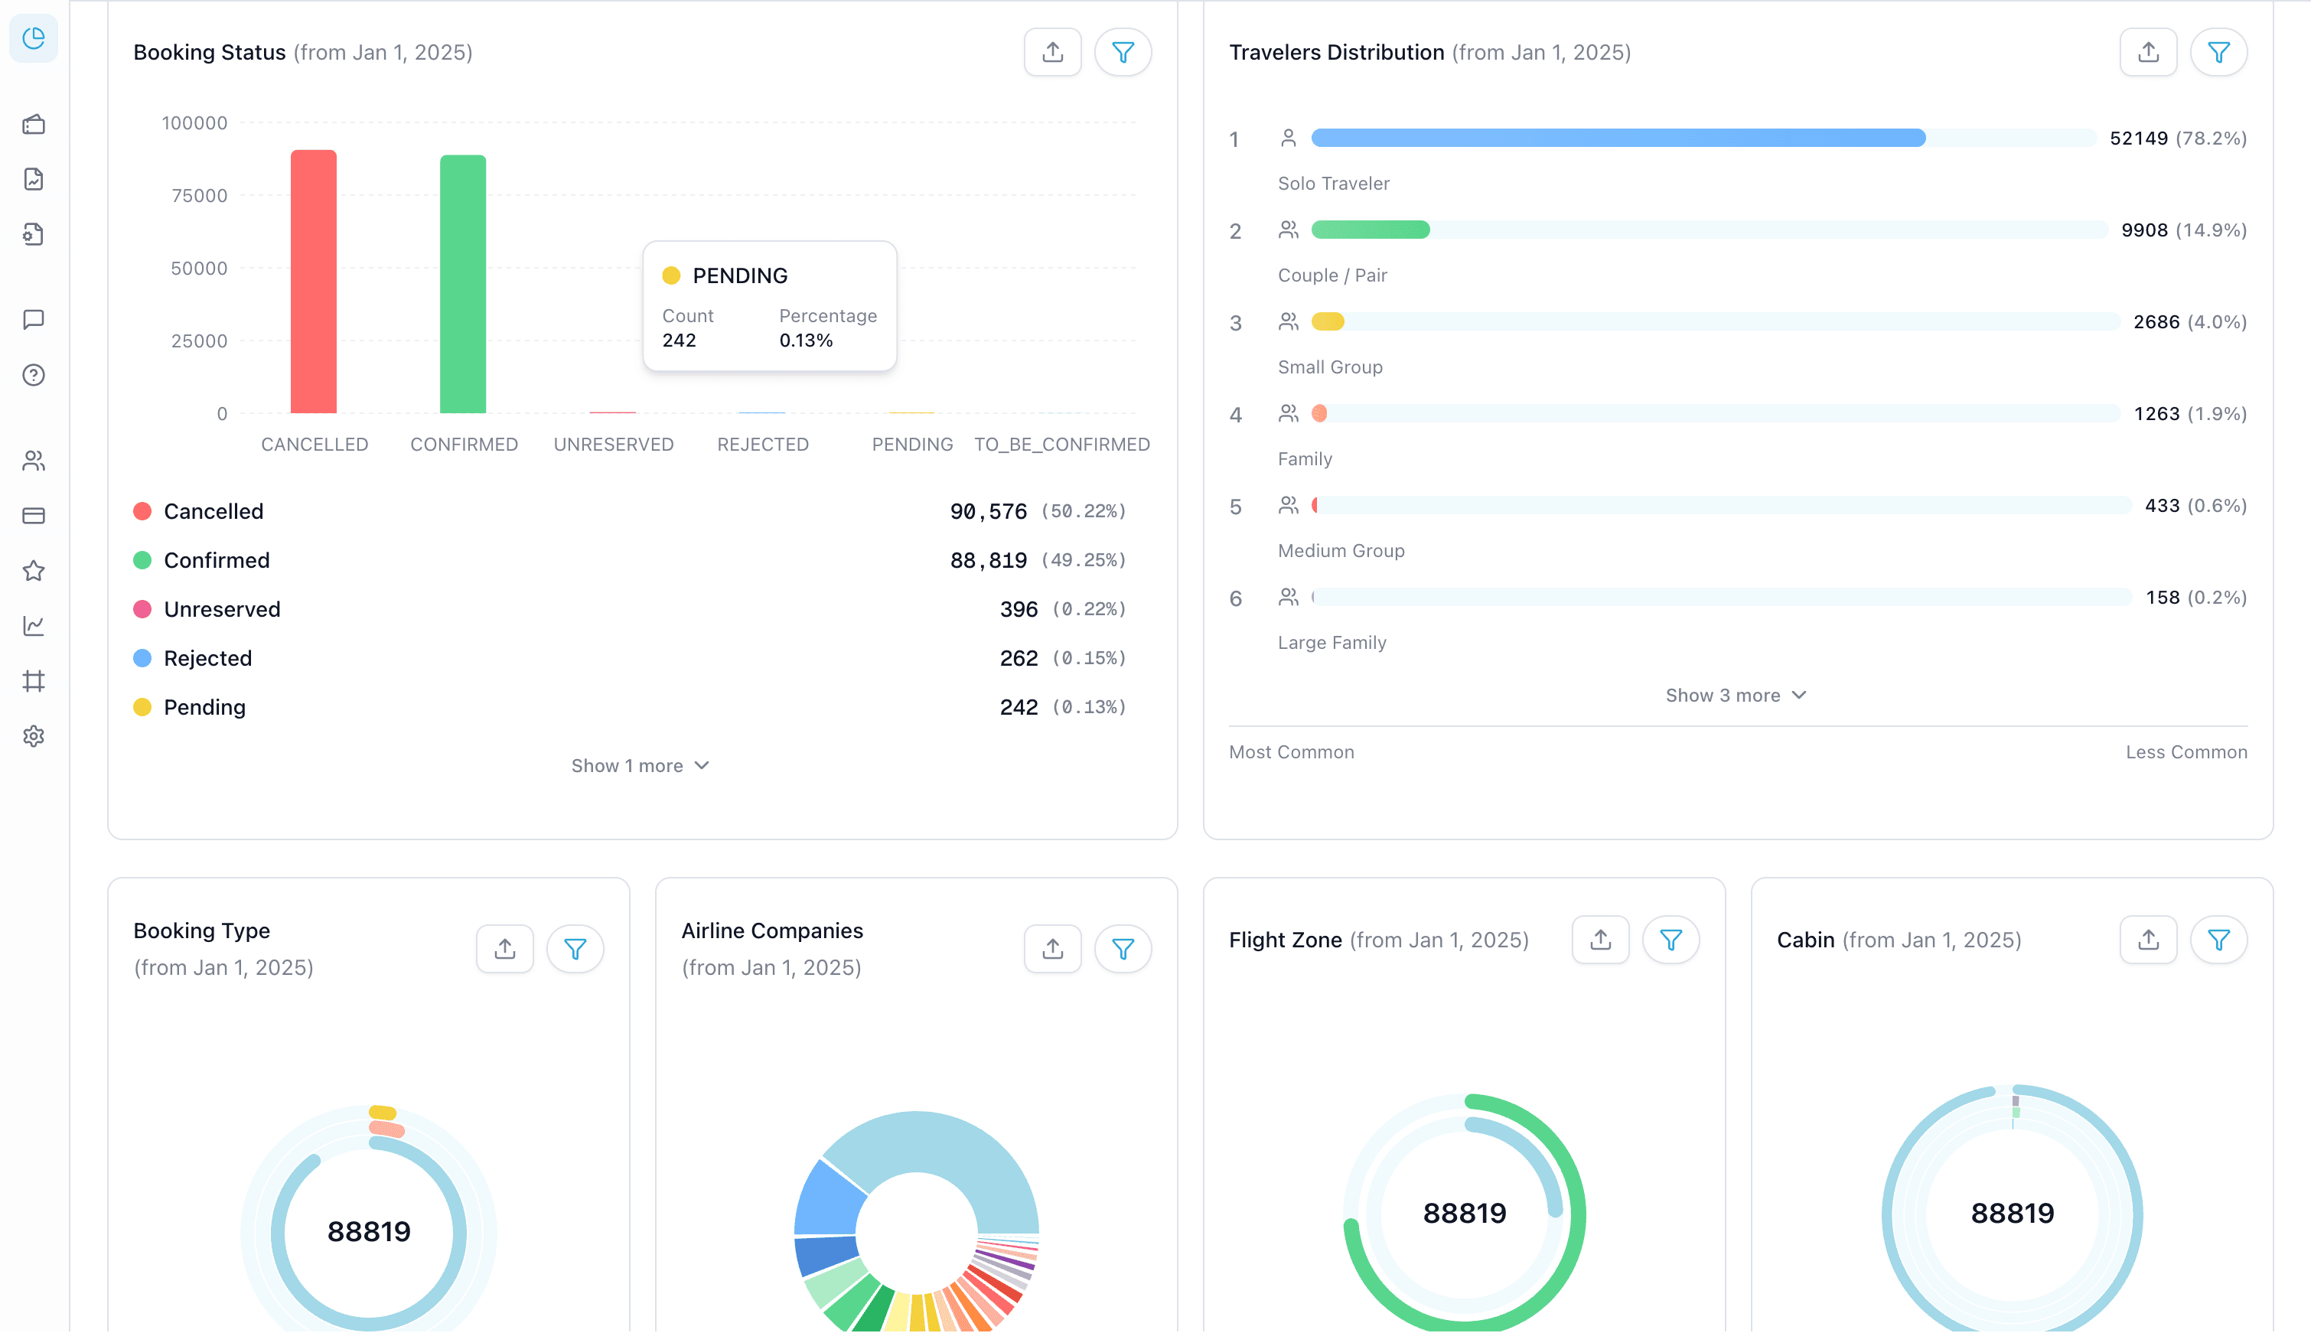Click the red CANCELLED bar
The height and width of the screenshot is (1333, 2311).
[314, 282]
